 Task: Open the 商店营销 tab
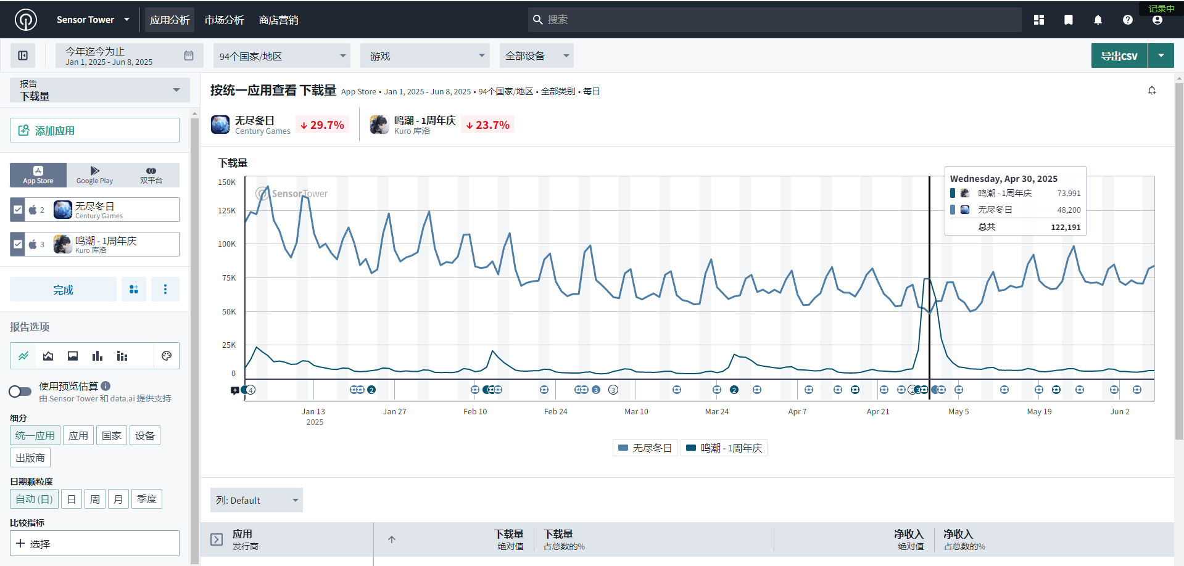coord(278,20)
